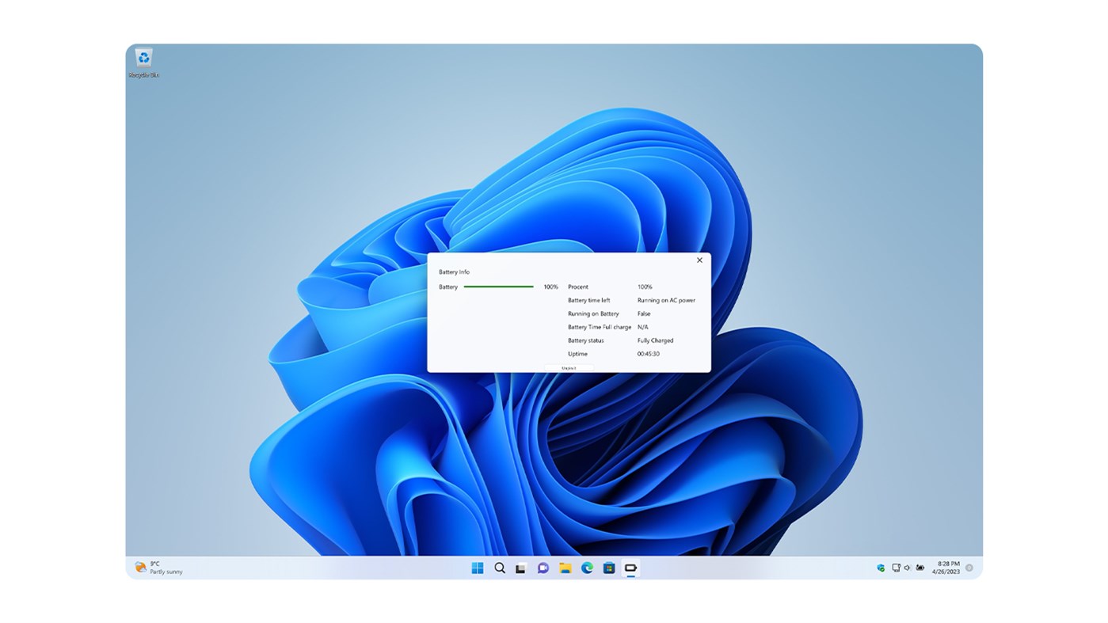Screen dimensions: 1108x623
Task: Open Microsoft Store from the taskbar
Action: coord(609,568)
